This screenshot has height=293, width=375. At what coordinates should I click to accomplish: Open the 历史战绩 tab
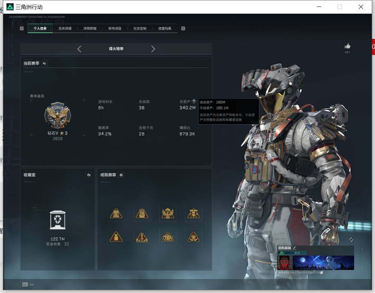pos(65,28)
